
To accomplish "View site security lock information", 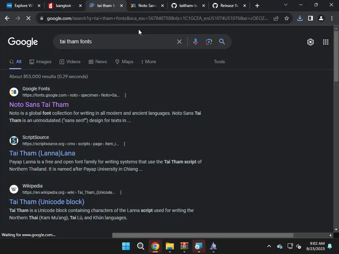I will 42,19.
